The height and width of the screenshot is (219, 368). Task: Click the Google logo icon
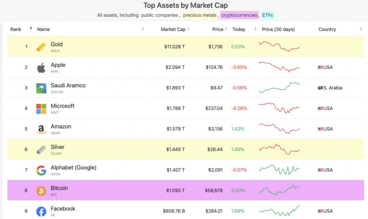pos(41,170)
